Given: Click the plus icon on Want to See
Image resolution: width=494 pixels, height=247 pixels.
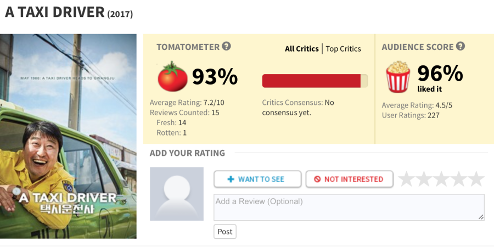Looking at the screenshot, I should 231,179.
